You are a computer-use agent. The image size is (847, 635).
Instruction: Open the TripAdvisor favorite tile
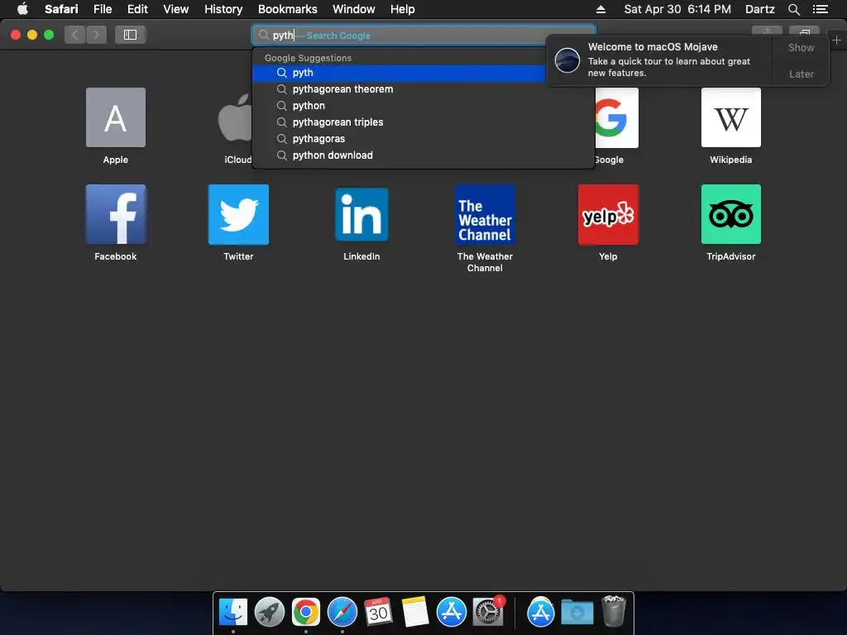click(x=731, y=214)
